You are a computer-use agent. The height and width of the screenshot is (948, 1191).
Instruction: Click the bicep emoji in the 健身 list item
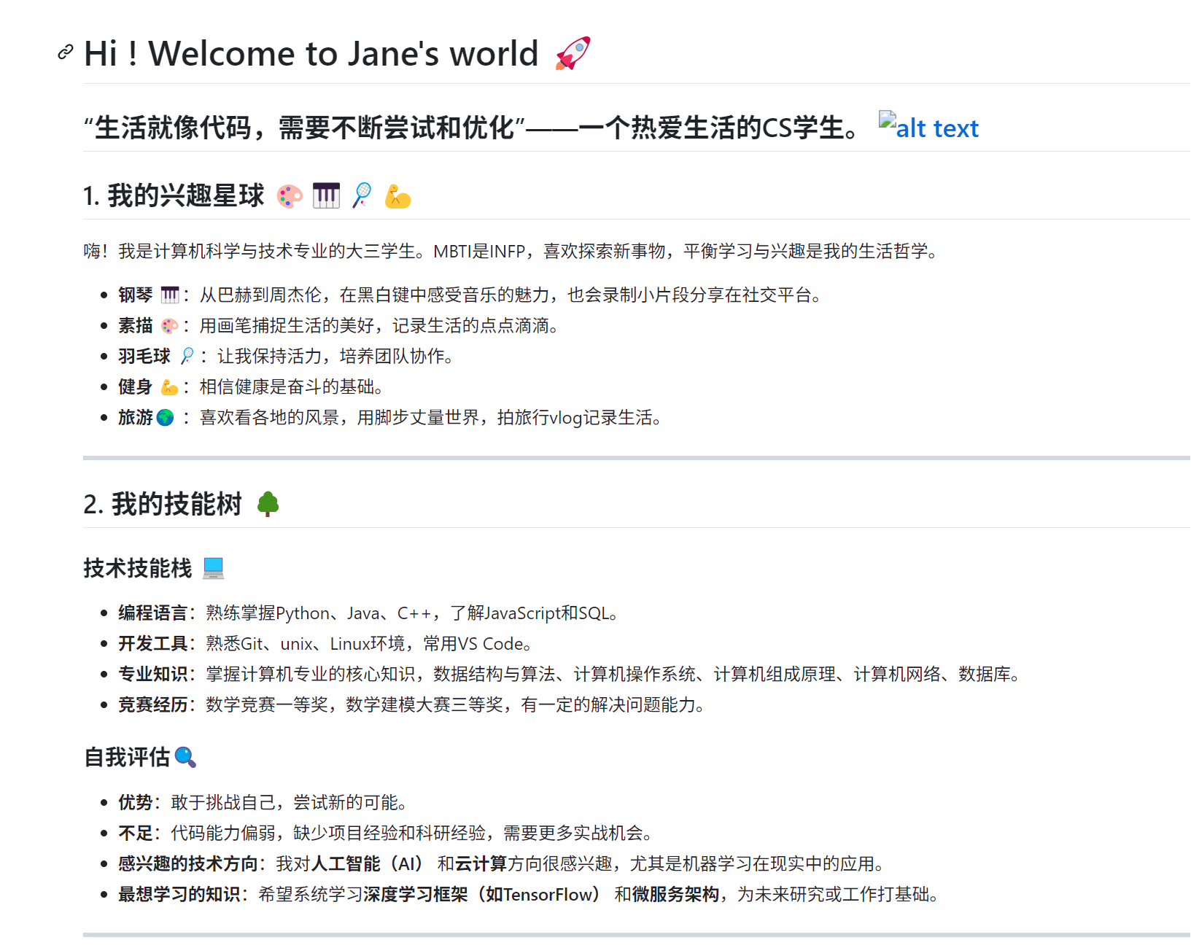(170, 386)
